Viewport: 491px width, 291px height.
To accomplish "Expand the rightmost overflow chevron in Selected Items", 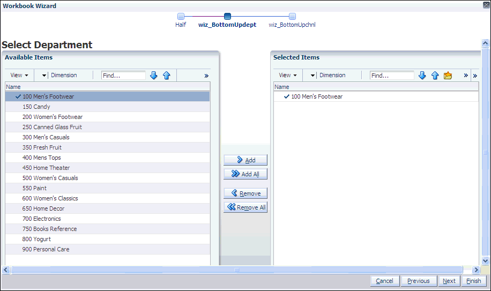I will click(475, 76).
